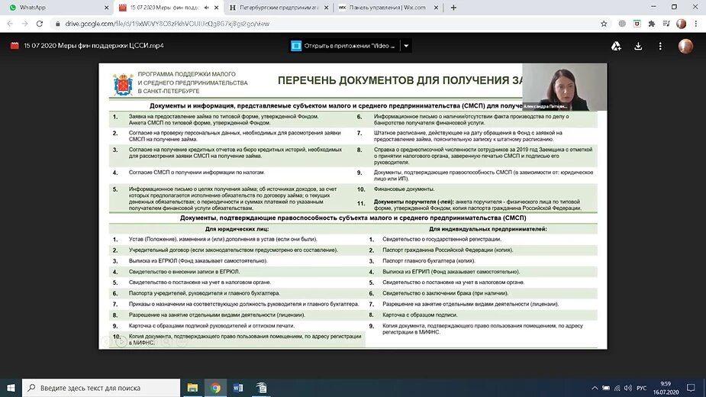The height and width of the screenshot is (397, 706).
Task: Close the Wix.com tab
Action: pyautogui.click(x=436, y=8)
